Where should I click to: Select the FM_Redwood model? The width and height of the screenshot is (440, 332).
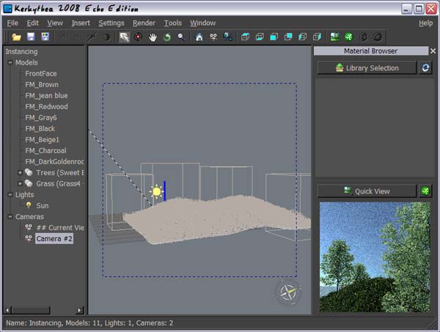pyautogui.click(x=46, y=106)
